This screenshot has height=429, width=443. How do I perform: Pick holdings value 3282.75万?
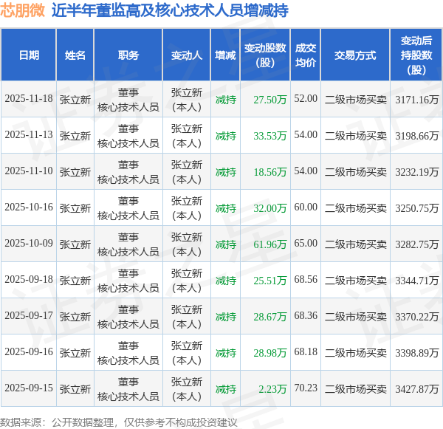tap(416, 244)
